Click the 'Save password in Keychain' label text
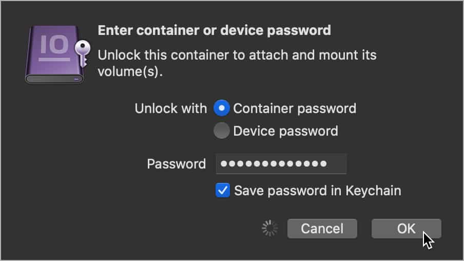 [317, 191]
